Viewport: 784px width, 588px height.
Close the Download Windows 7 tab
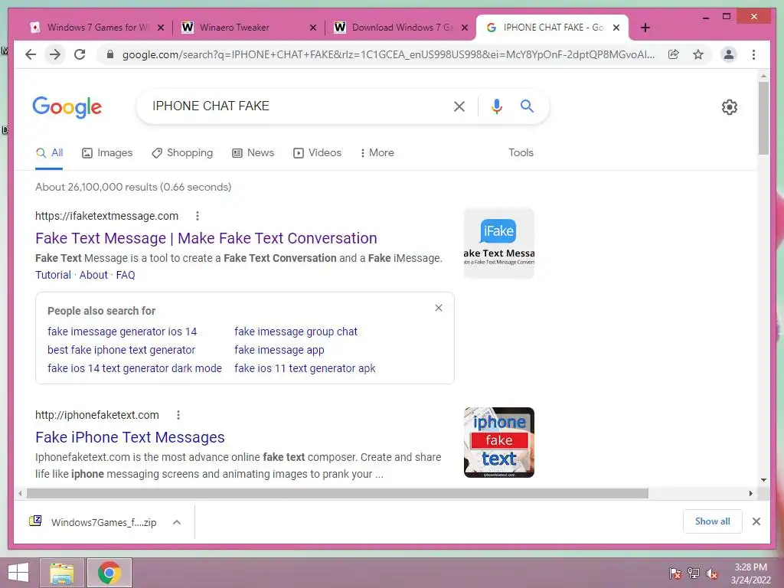point(465,28)
